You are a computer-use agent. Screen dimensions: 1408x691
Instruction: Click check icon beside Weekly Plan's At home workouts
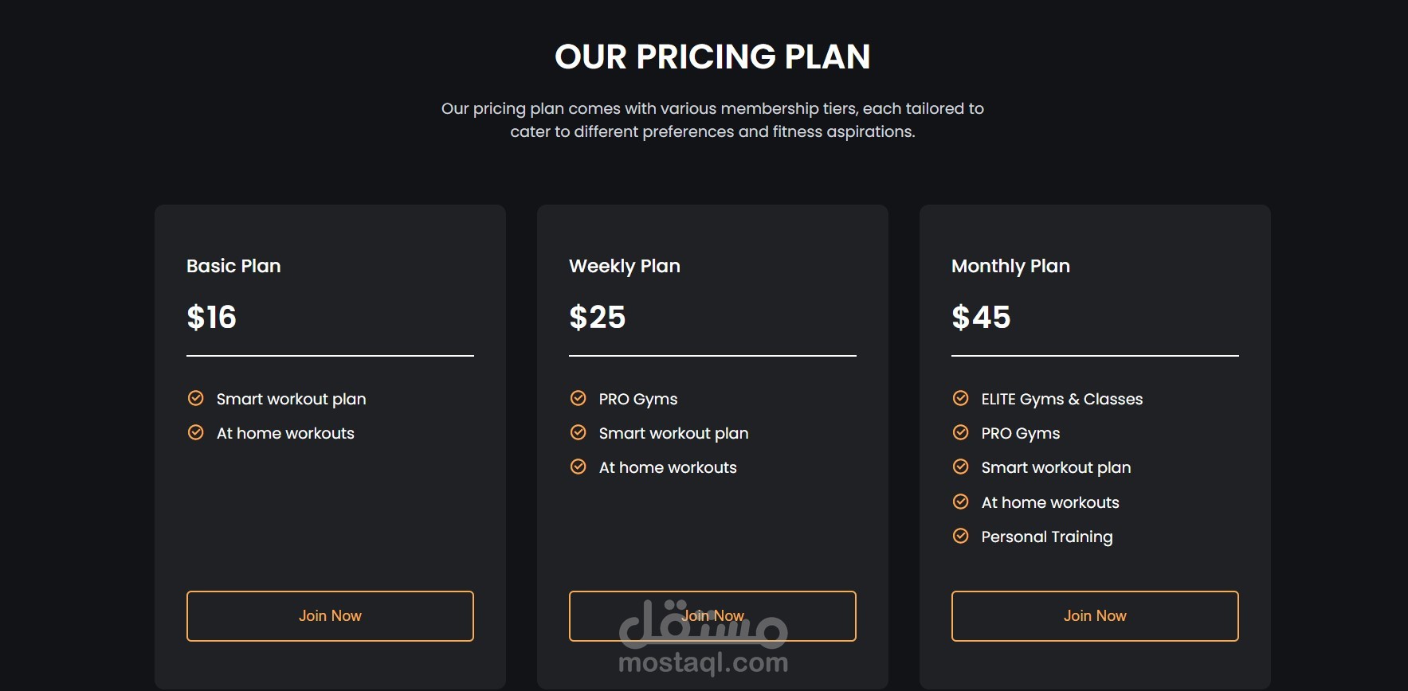(x=578, y=467)
